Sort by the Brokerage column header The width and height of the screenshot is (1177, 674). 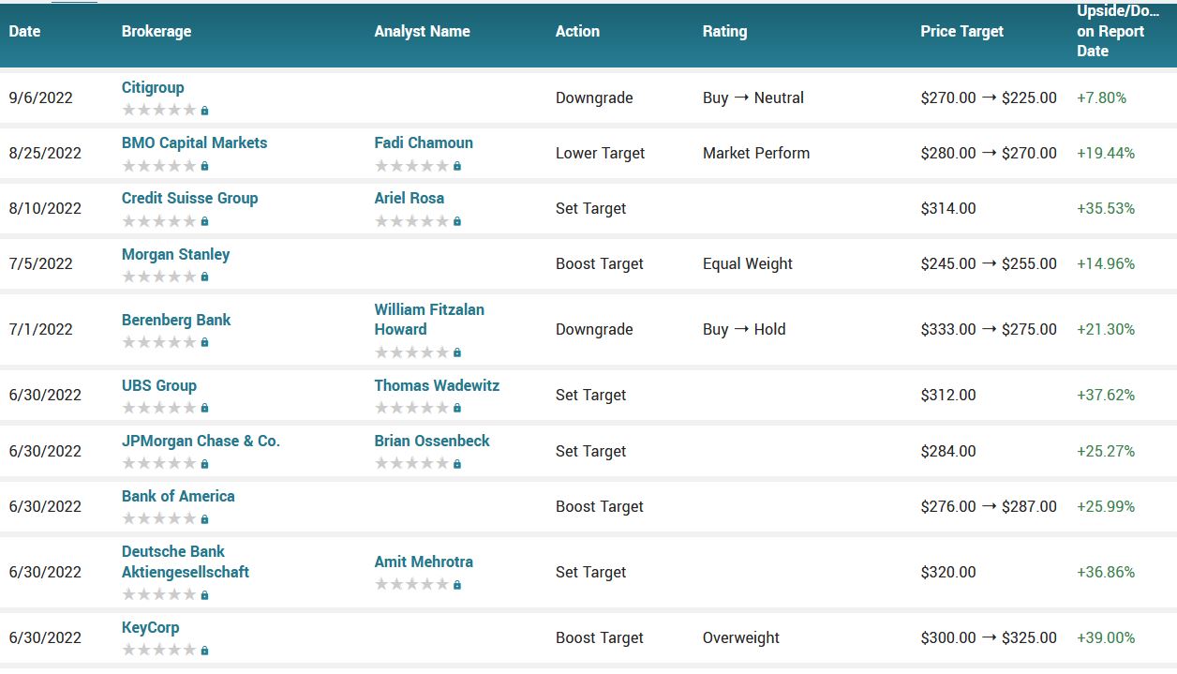point(156,31)
